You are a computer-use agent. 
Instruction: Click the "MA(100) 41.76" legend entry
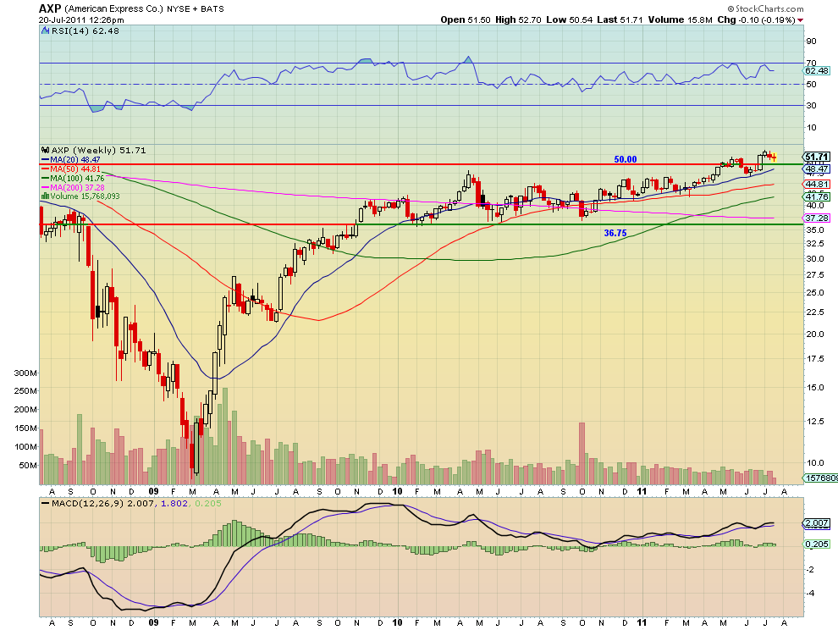pos(77,178)
